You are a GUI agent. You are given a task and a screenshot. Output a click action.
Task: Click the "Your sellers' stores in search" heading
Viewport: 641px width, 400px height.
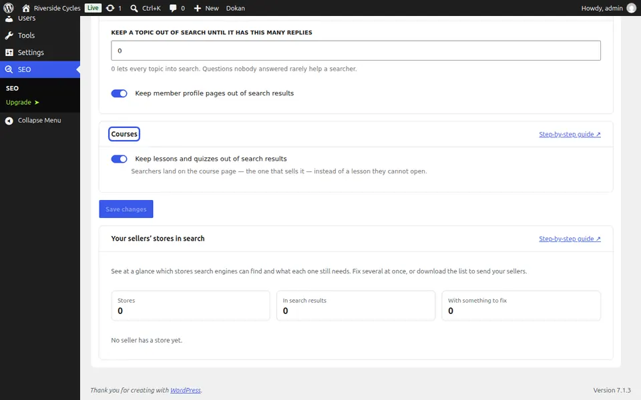(158, 239)
